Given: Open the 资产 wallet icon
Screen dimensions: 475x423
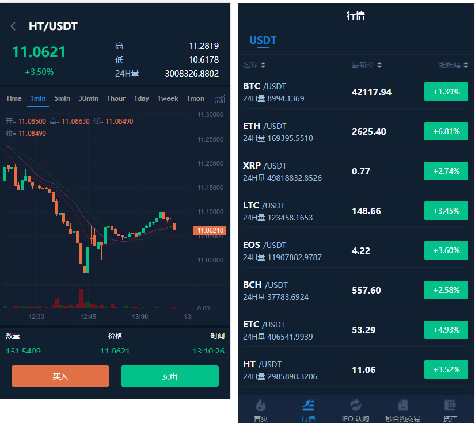Looking at the screenshot, I should [450, 405].
